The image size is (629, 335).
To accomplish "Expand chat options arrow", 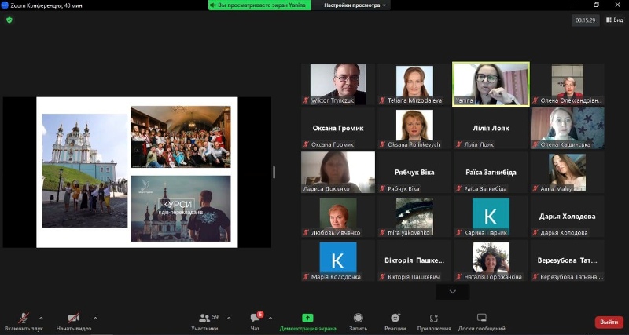I will click(x=270, y=319).
